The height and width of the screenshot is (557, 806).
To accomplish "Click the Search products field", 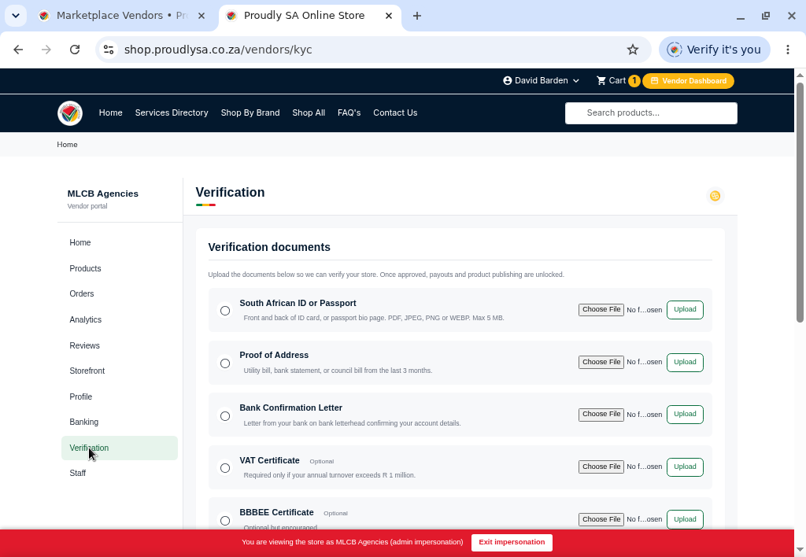I will pos(651,113).
